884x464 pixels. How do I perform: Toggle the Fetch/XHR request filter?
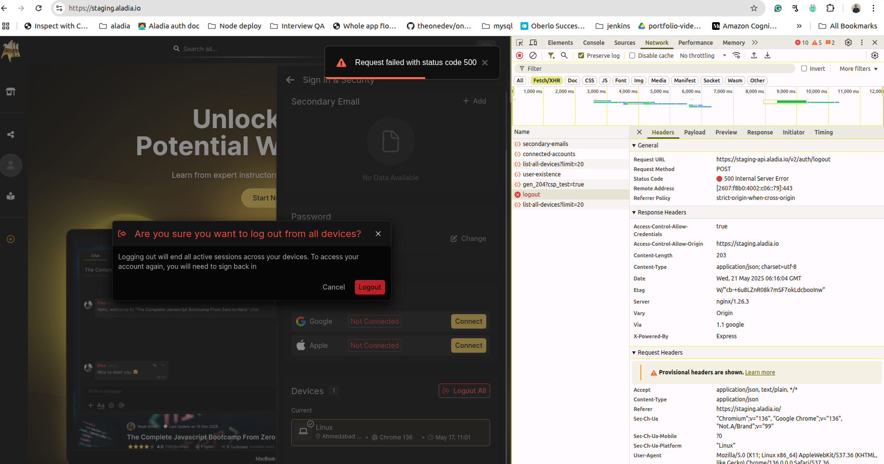pos(546,80)
